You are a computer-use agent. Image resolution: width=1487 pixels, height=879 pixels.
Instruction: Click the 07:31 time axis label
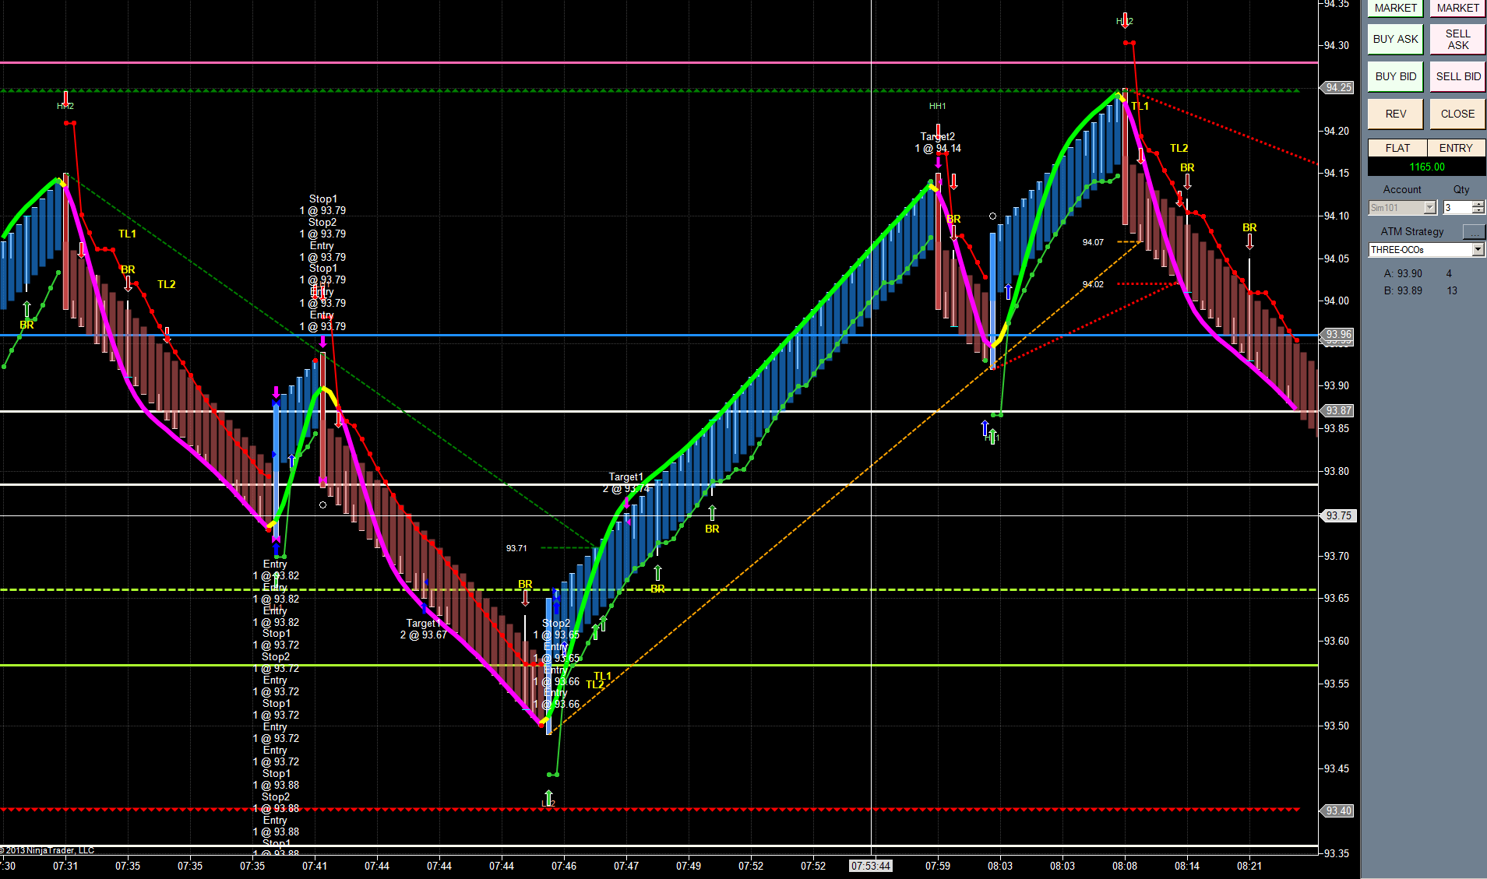(65, 866)
